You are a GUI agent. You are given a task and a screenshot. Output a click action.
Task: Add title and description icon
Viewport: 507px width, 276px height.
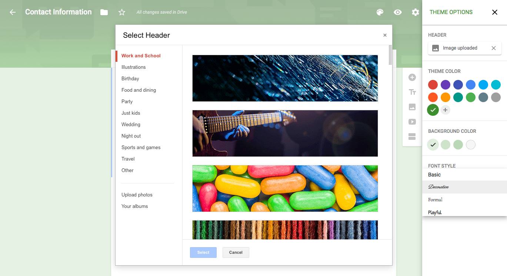(x=412, y=92)
